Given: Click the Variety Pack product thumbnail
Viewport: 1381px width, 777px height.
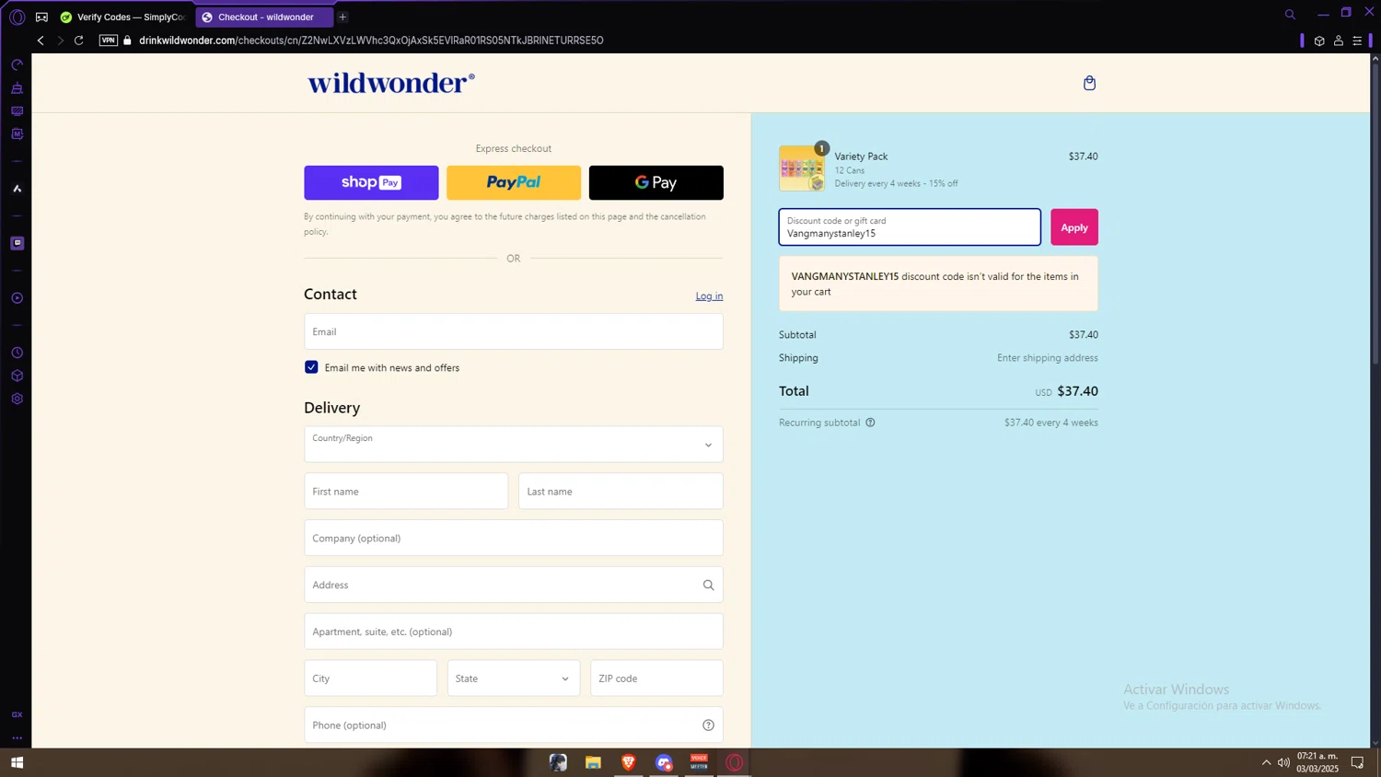Looking at the screenshot, I should pos(802,168).
